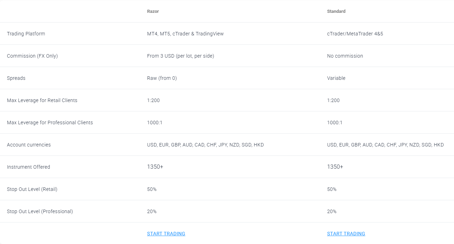Click the Razor account currencies list
The width and height of the screenshot is (454, 244).
[x=205, y=145]
